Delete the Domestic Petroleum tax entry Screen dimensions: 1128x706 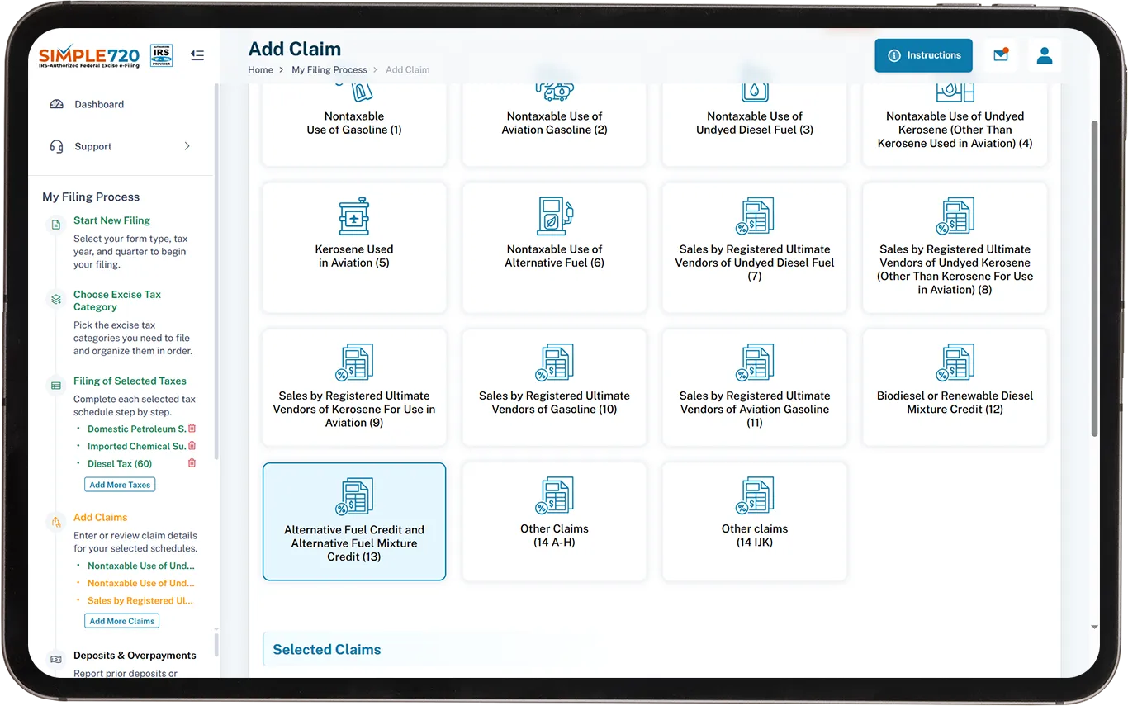coord(192,429)
